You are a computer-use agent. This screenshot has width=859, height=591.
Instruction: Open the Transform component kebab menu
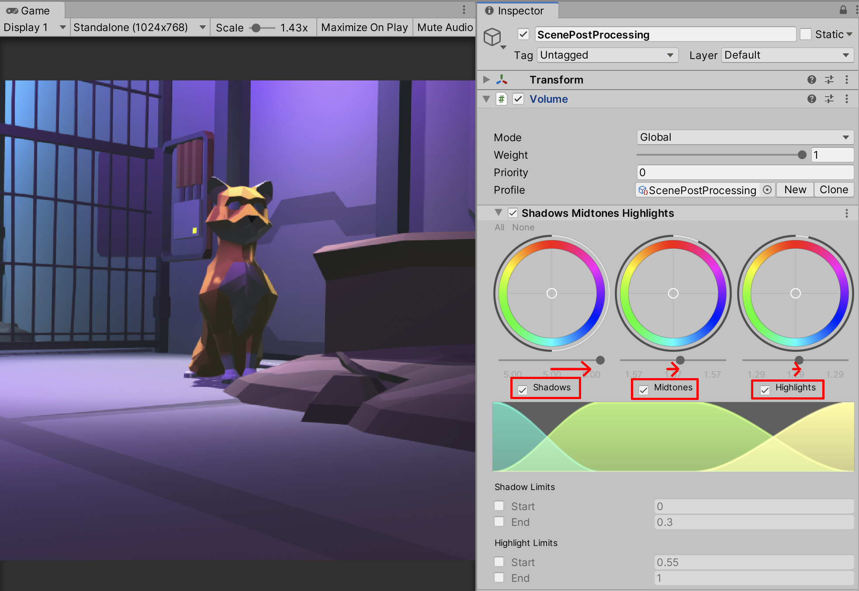click(x=846, y=80)
